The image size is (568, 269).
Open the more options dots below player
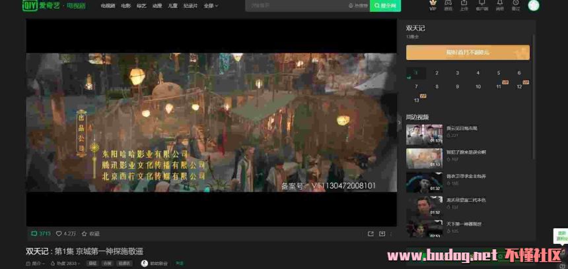click(x=391, y=234)
